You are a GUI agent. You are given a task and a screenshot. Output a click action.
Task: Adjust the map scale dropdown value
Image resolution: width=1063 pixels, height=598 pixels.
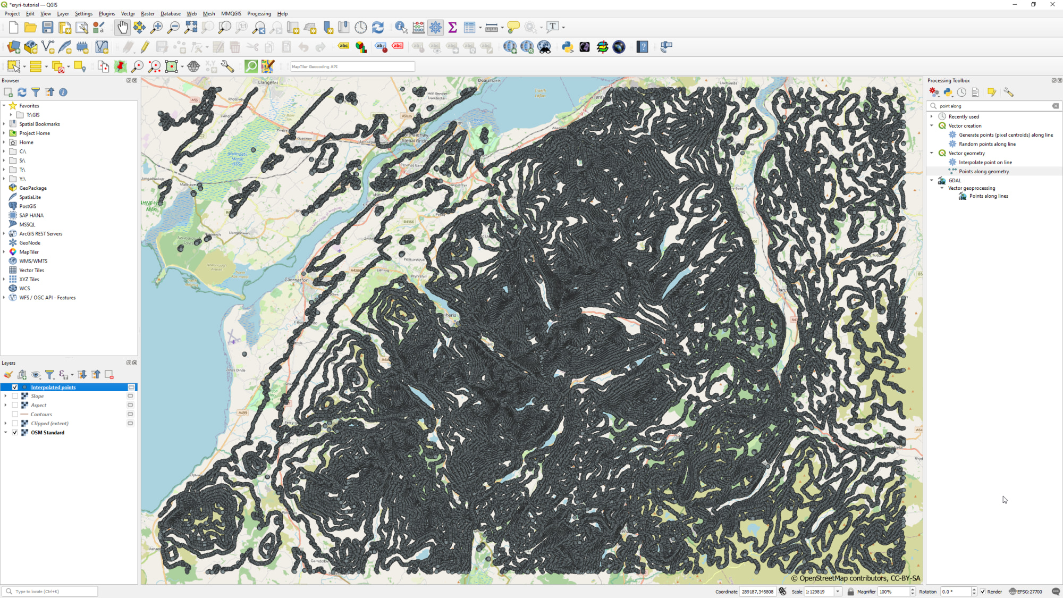tap(838, 592)
